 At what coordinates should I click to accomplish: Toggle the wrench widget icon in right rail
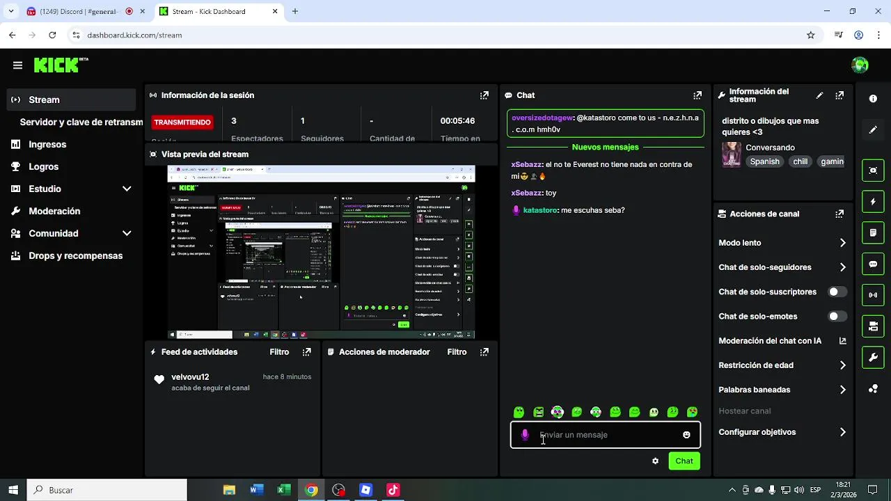[873, 358]
